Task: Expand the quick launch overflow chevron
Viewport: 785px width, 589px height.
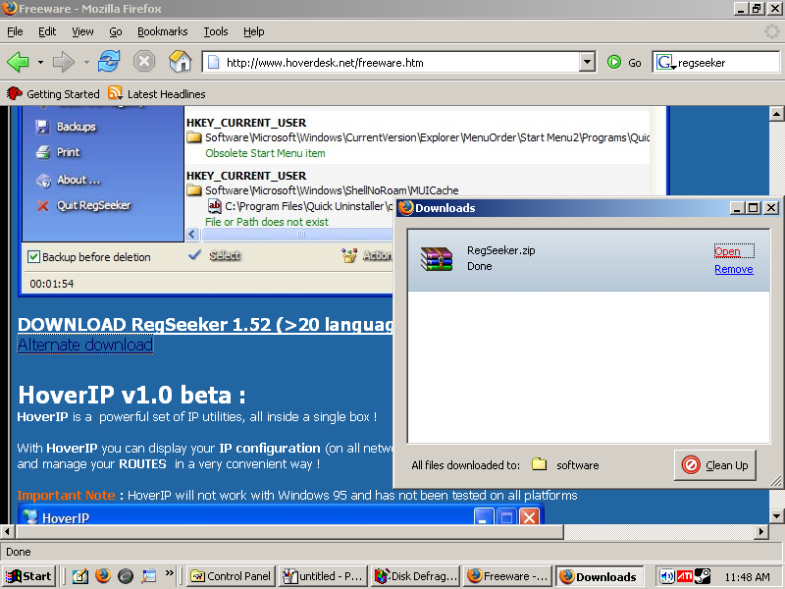Action: [x=169, y=573]
